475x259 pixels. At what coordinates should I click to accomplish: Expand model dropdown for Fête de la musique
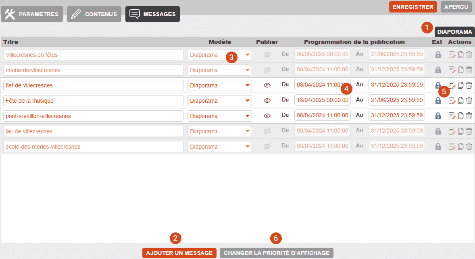[x=220, y=101]
